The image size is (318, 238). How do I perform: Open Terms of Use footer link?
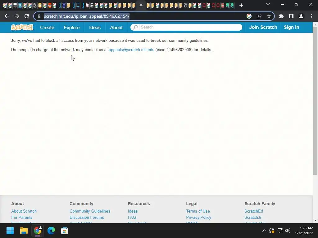[198, 211]
